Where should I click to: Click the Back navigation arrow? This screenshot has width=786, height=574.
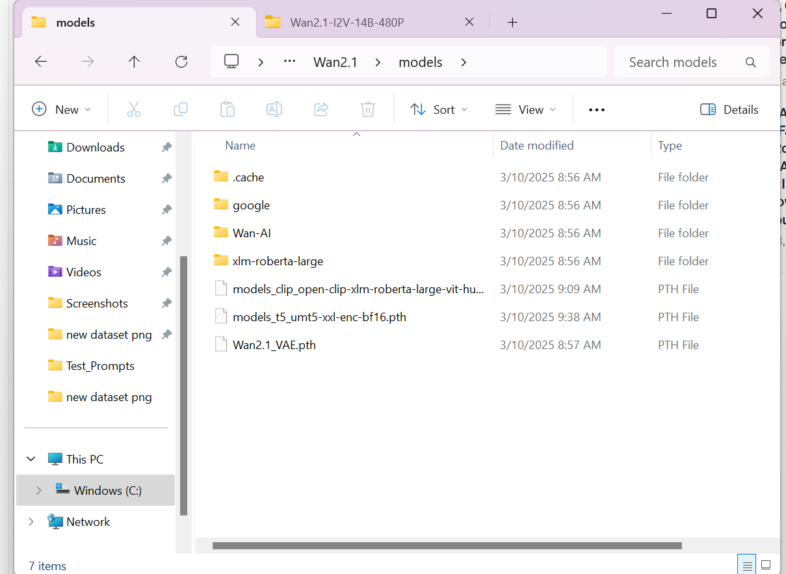coord(40,62)
